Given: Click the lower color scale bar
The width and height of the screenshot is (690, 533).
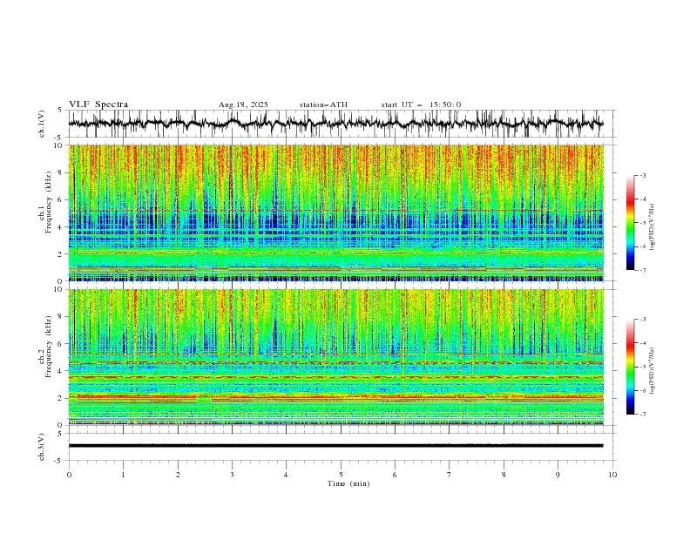Looking at the screenshot, I should pyautogui.click(x=631, y=367).
